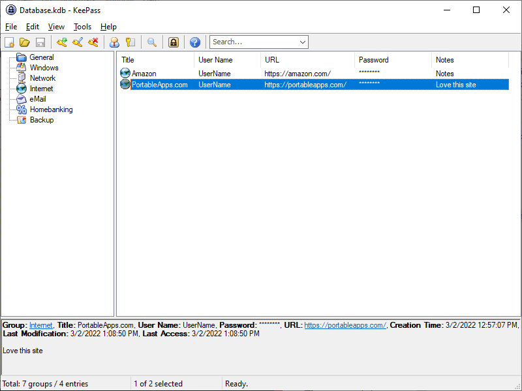Image resolution: width=522 pixels, height=391 pixels.
Task: Lock workspace with the padlock icon
Action: (173, 42)
